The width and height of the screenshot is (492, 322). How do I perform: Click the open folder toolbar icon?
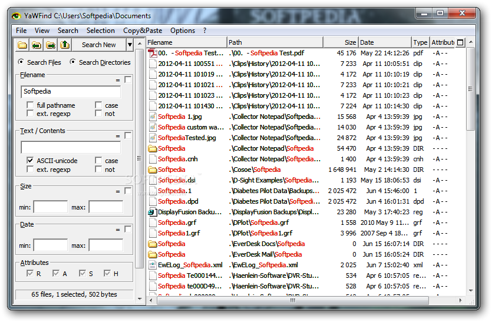(x=22, y=45)
